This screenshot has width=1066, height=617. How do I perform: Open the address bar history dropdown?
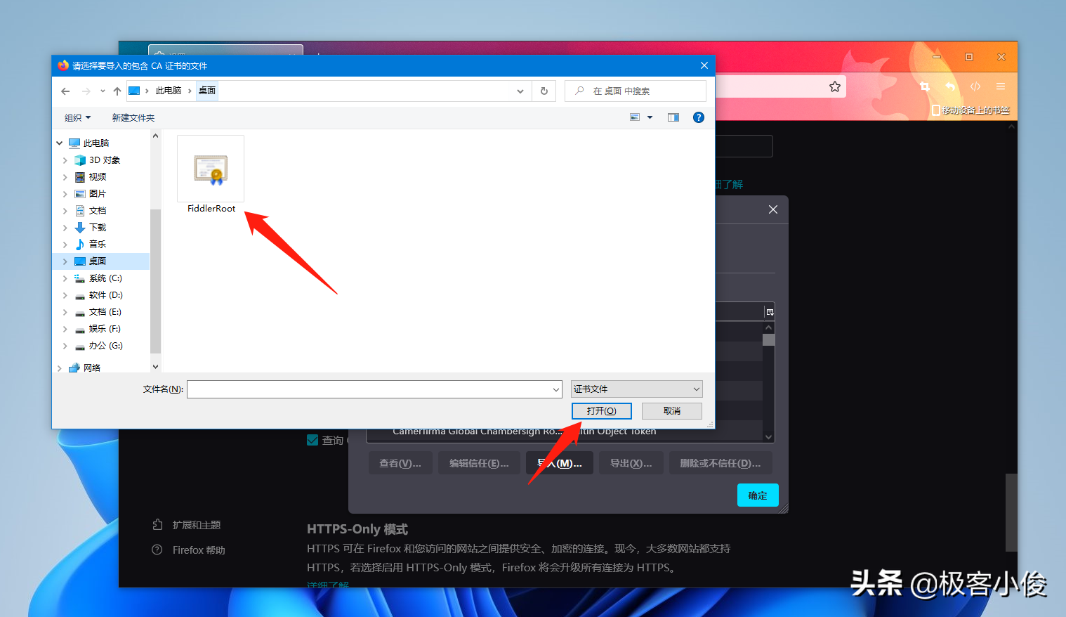click(x=520, y=91)
